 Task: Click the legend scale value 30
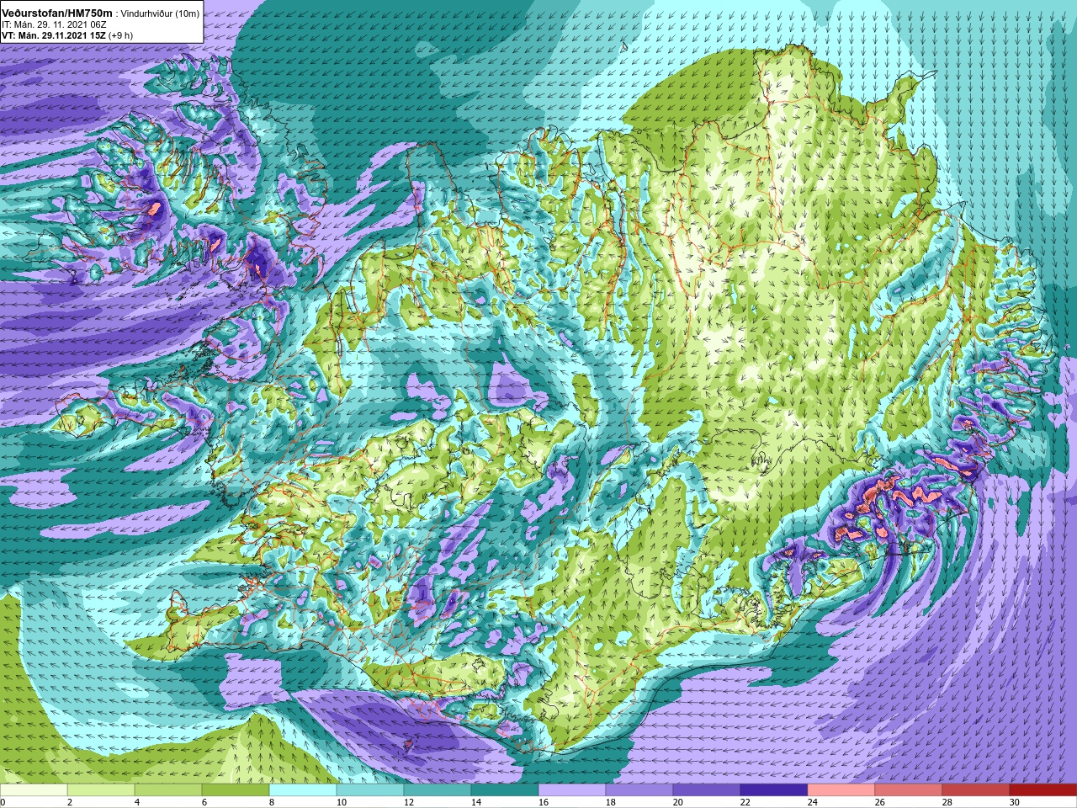click(1016, 802)
